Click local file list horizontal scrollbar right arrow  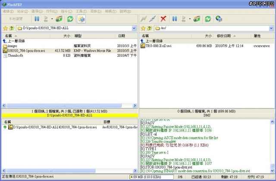coord(135,106)
